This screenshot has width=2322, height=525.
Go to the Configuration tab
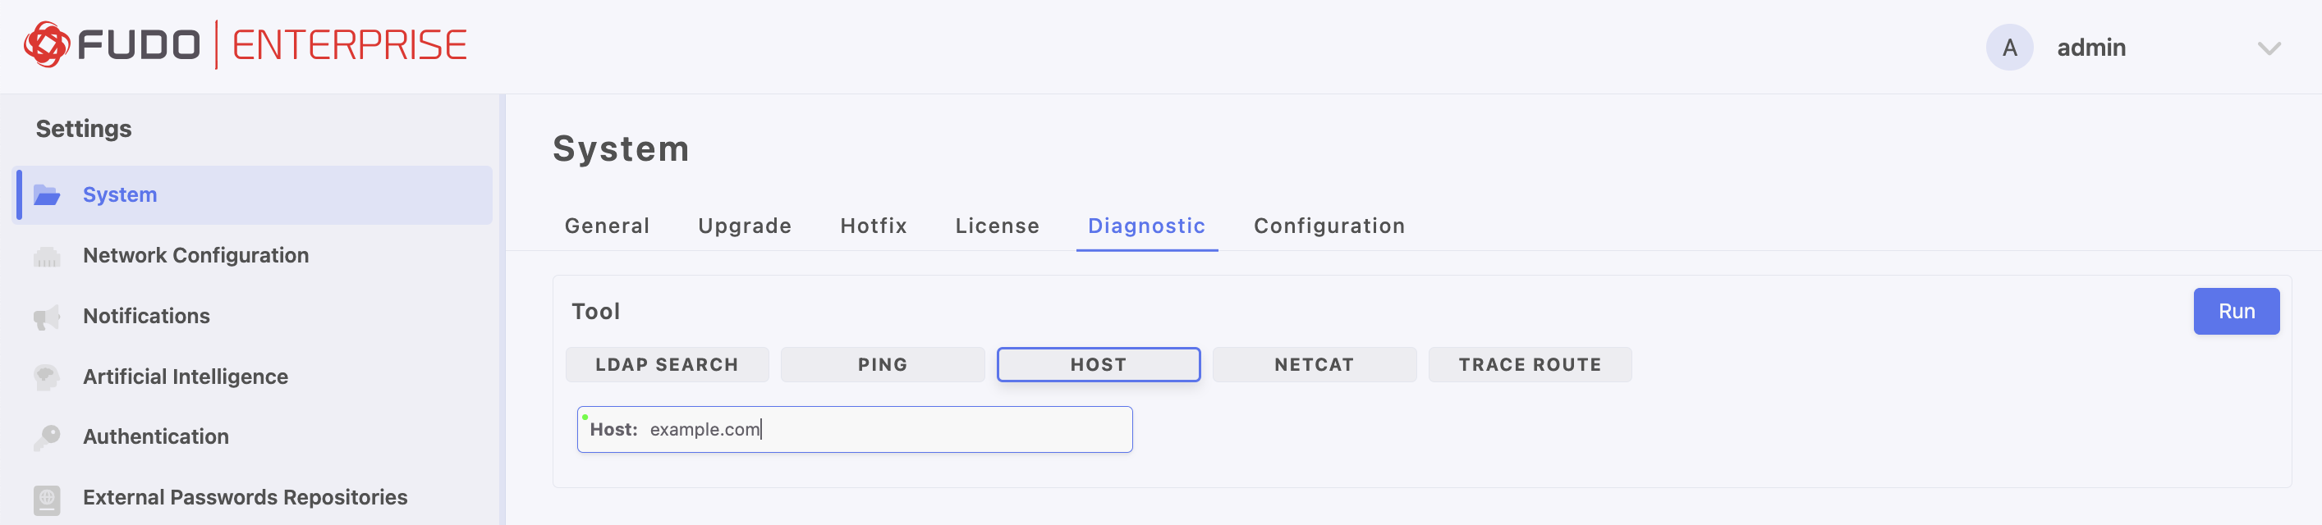[x=1328, y=226]
